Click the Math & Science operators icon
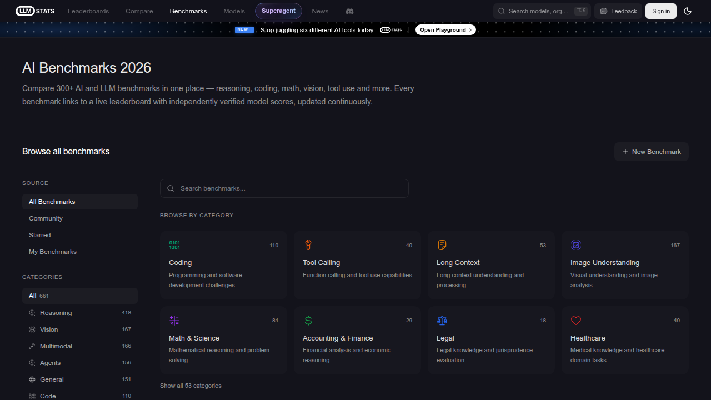Image resolution: width=711 pixels, height=400 pixels. pyautogui.click(x=174, y=321)
